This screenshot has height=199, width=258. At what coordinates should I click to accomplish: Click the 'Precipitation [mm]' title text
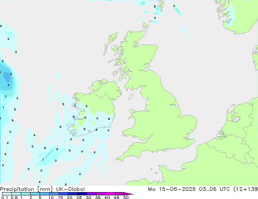click(x=26, y=189)
